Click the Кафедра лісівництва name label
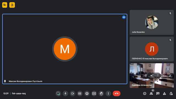 pos(142,85)
